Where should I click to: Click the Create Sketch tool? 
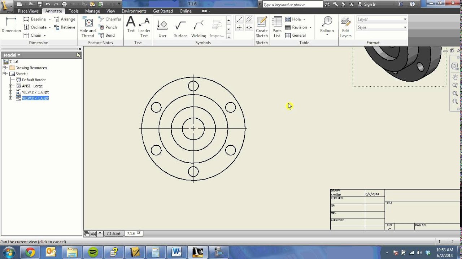pyautogui.click(x=262, y=27)
